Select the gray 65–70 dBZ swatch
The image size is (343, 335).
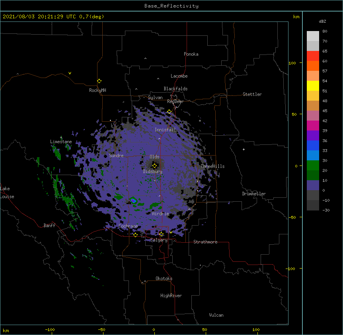313,46
